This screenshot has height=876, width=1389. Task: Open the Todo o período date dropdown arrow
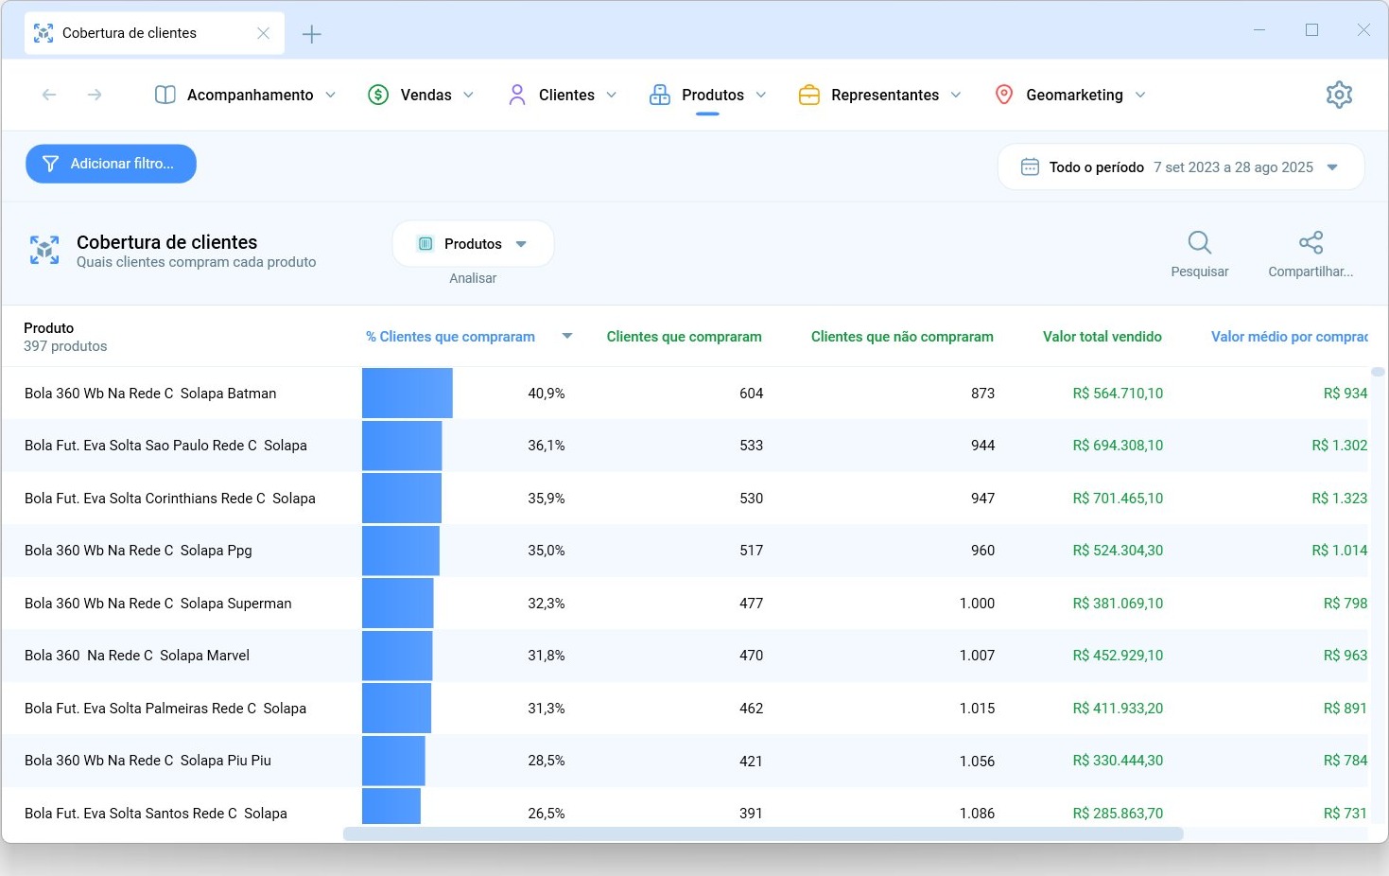coord(1332,167)
